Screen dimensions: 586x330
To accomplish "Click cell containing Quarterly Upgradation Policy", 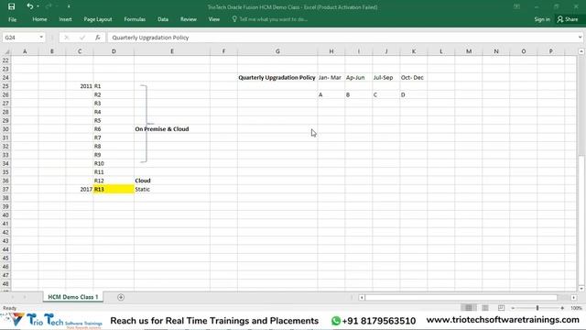I will click(x=277, y=77).
